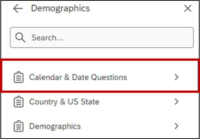Open the Calendar & Date Questions entry
200x139 pixels.
pos(78,77)
